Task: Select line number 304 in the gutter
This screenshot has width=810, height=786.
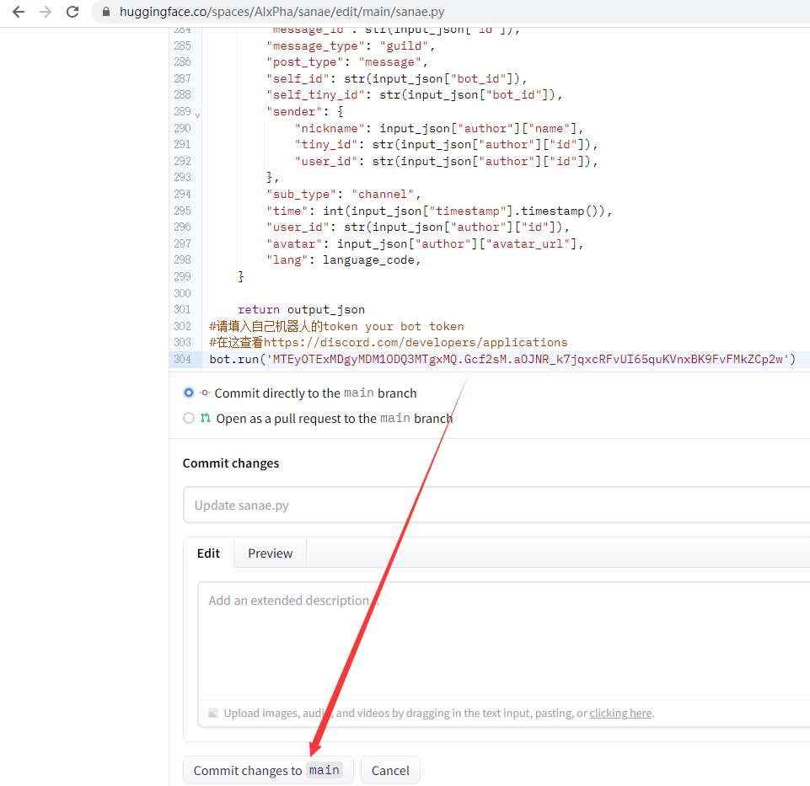Action: 182,359
